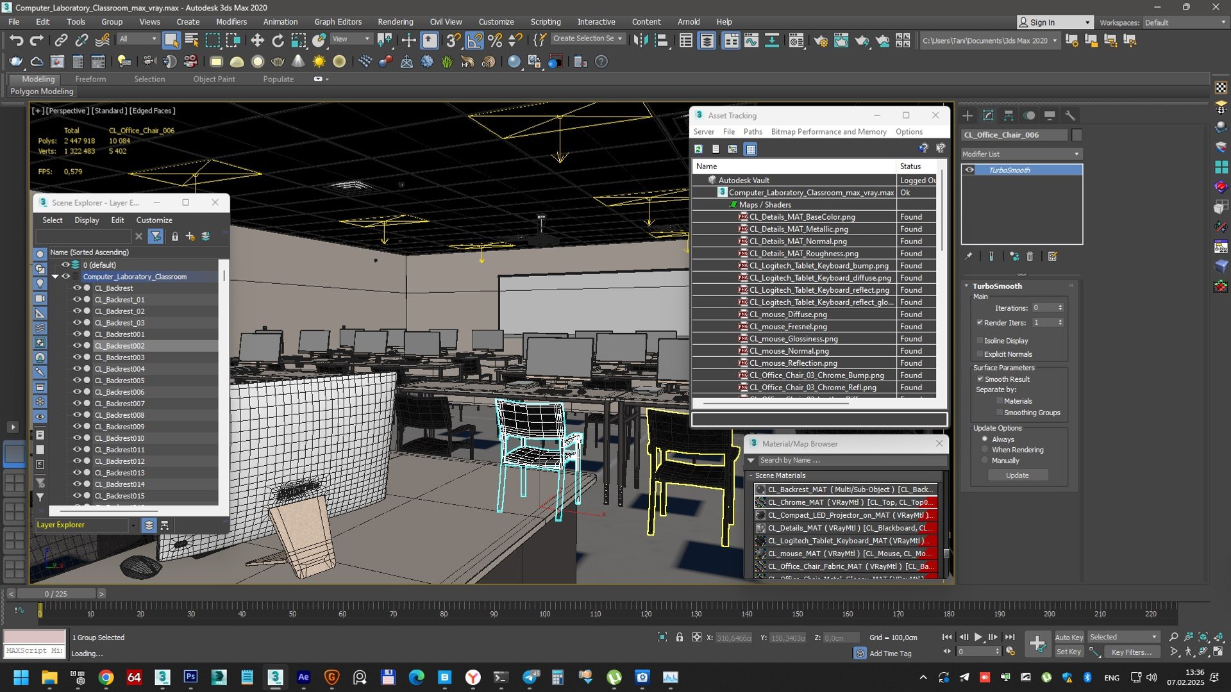This screenshot has width=1231, height=692.
Task: Click the Auto Key button
Action: [1069, 637]
